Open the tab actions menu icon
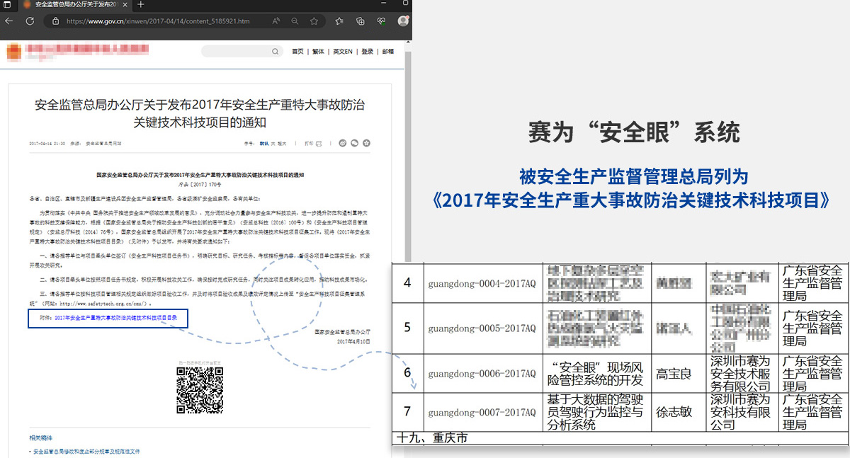Image resolution: width=850 pixels, height=458 pixels. [x=7, y=4]
